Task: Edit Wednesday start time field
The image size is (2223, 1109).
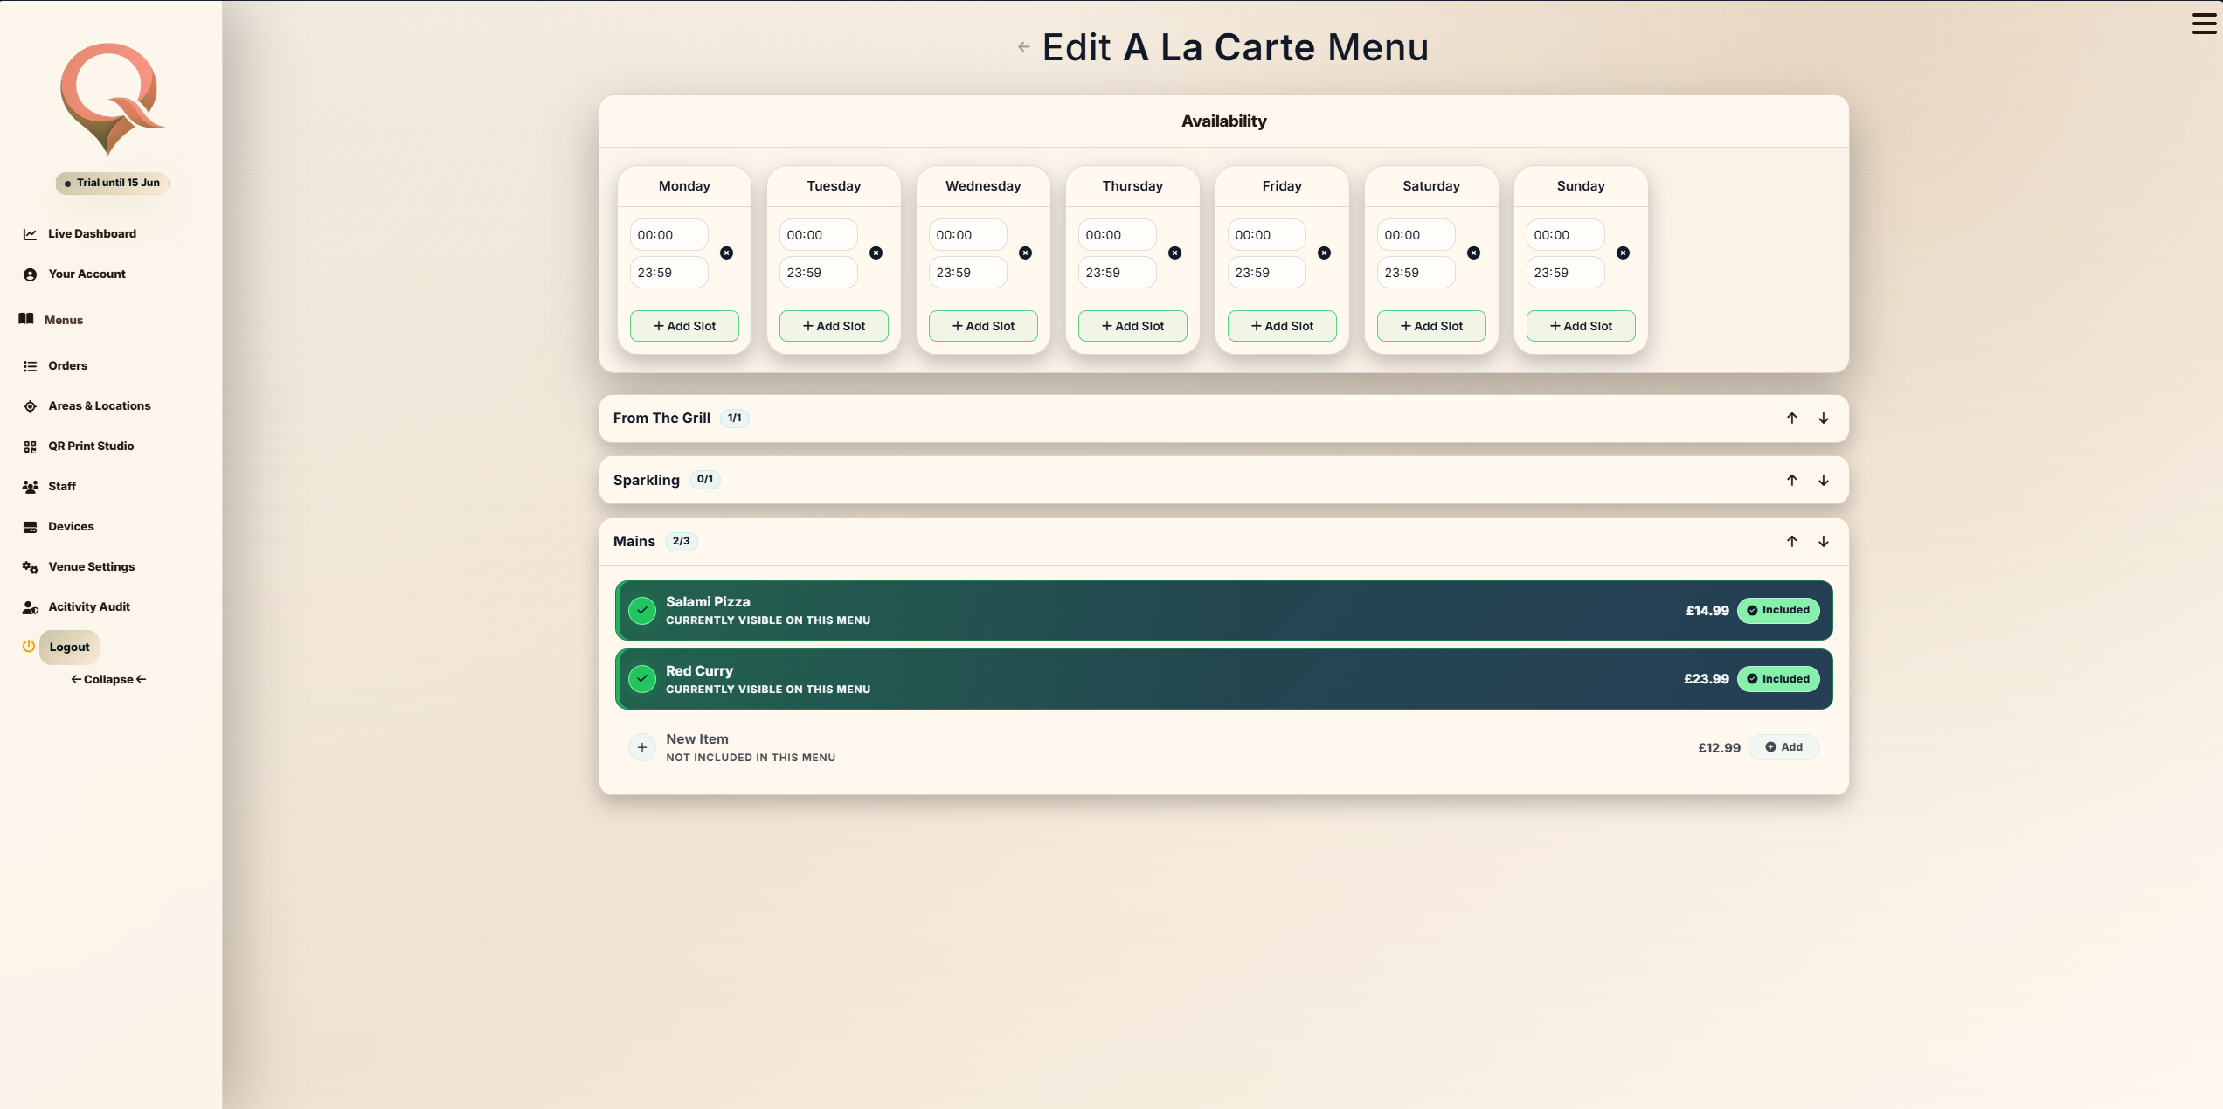Action: point(967,235)
